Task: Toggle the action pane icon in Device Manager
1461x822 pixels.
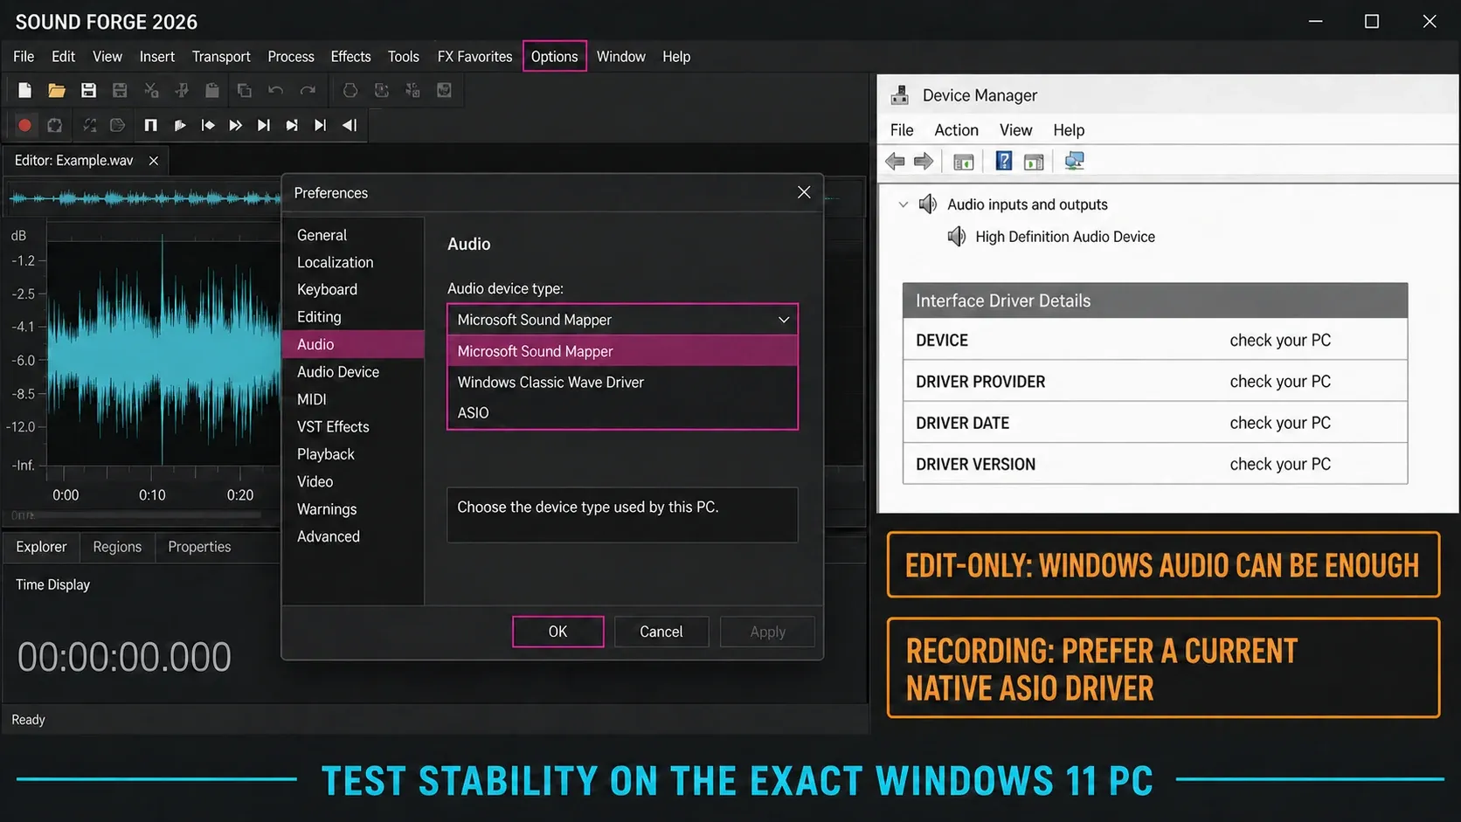Action: (x=1034, y=162)
